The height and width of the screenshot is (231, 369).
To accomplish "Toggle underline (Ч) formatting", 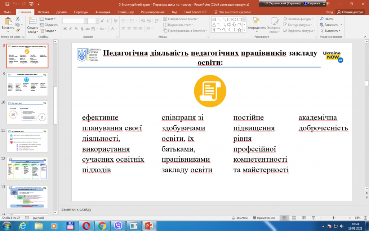I will point(76,29).
